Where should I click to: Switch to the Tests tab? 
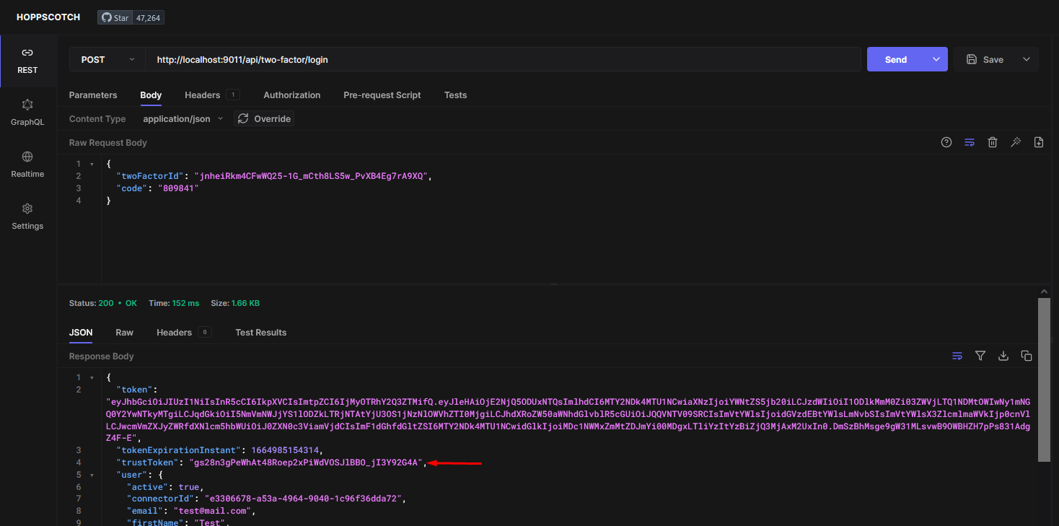pos(455,95)
